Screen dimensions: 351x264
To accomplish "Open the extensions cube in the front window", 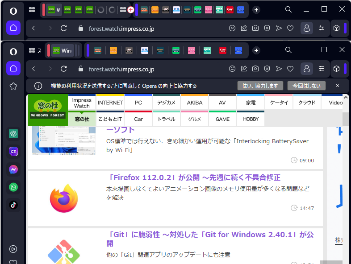I will (x=336, y=69).
